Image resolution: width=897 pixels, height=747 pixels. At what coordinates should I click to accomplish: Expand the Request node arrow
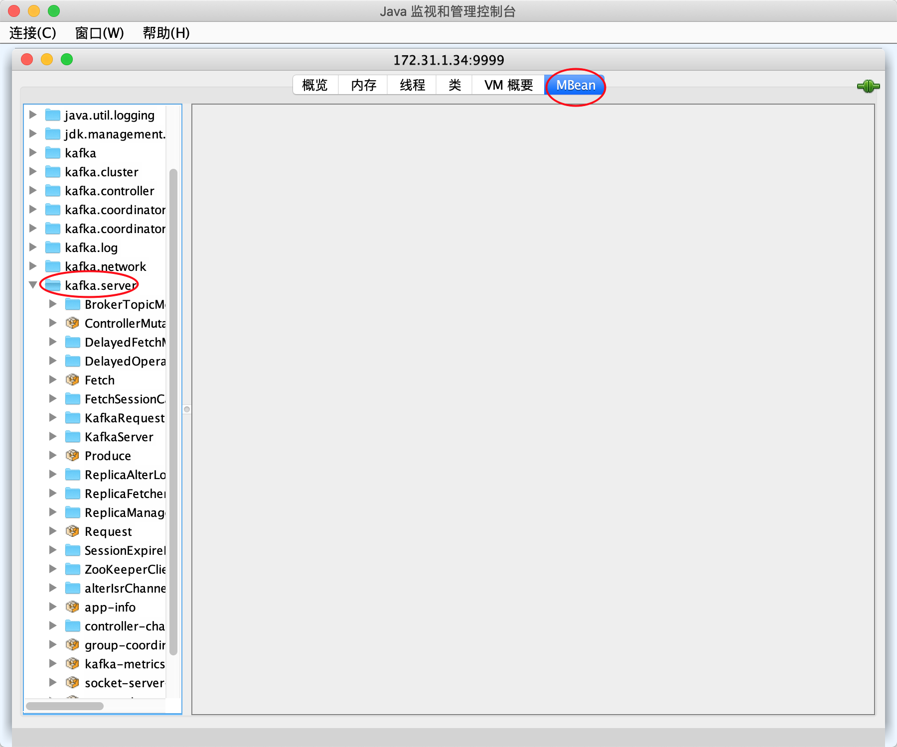click(53, 531)
